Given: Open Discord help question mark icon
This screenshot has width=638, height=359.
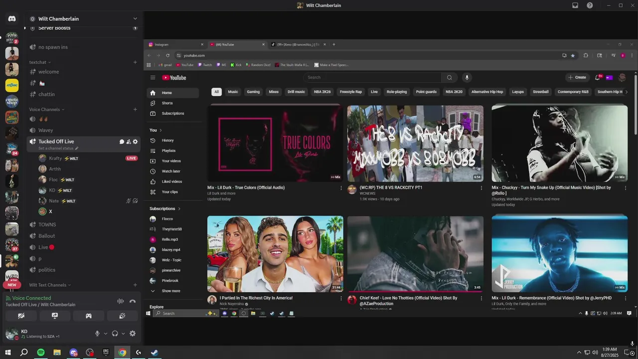Looking at the screenshot, I should click(590, 5).
